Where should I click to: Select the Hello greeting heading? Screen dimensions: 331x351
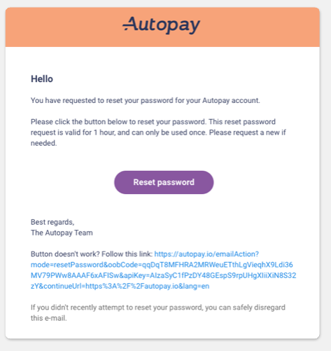coord(42,79)
